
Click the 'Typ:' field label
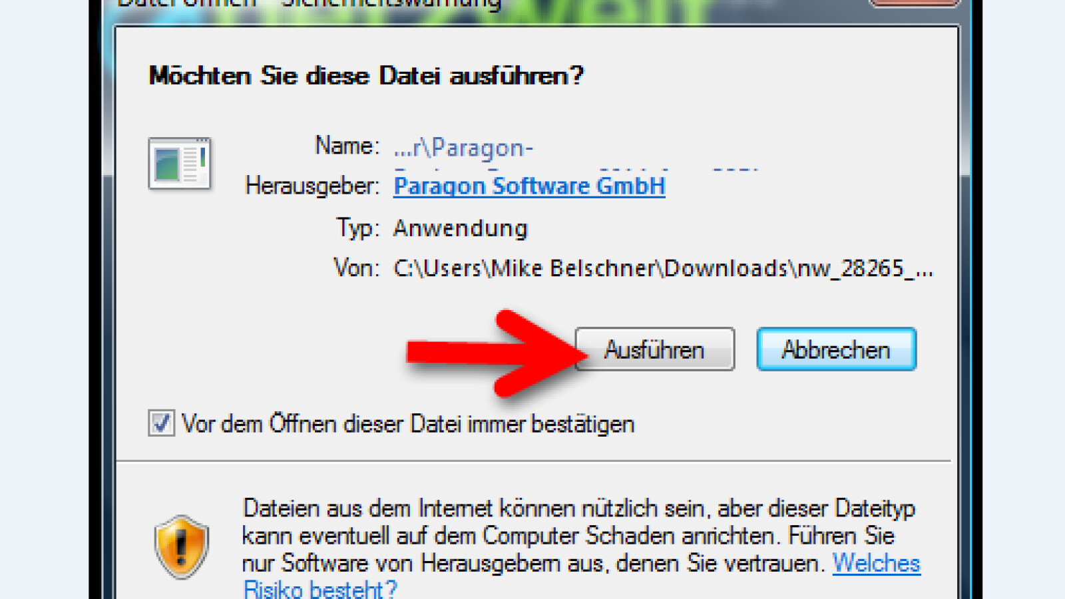click(x=357, y=228)
